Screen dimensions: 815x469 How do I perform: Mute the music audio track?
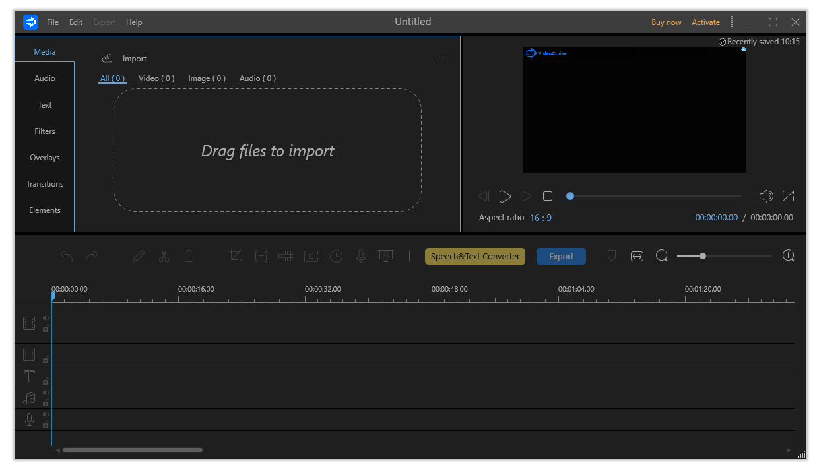46,392
